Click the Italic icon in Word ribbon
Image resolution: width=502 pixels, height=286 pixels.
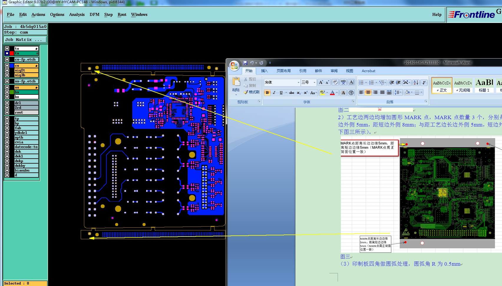(274, 93)
